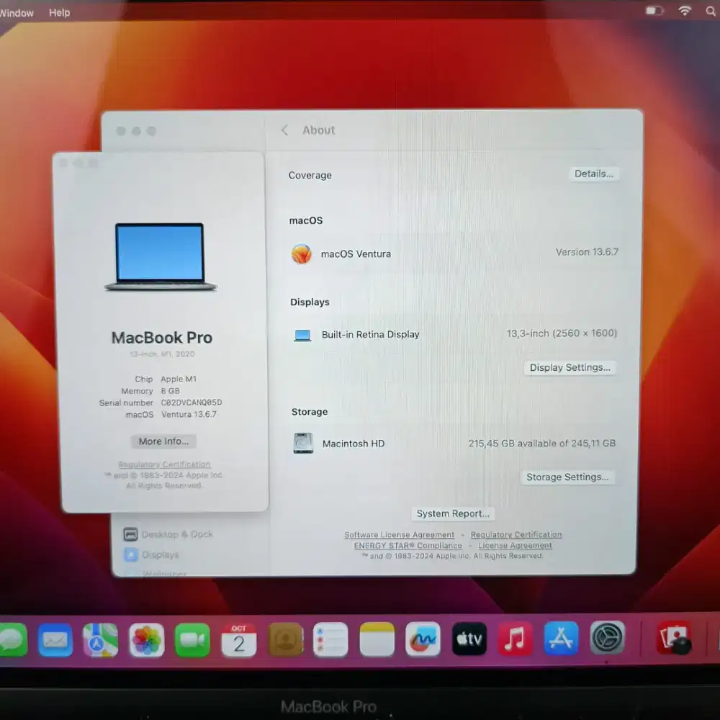Open Storage Settings... button

click(x=567, y=477)
